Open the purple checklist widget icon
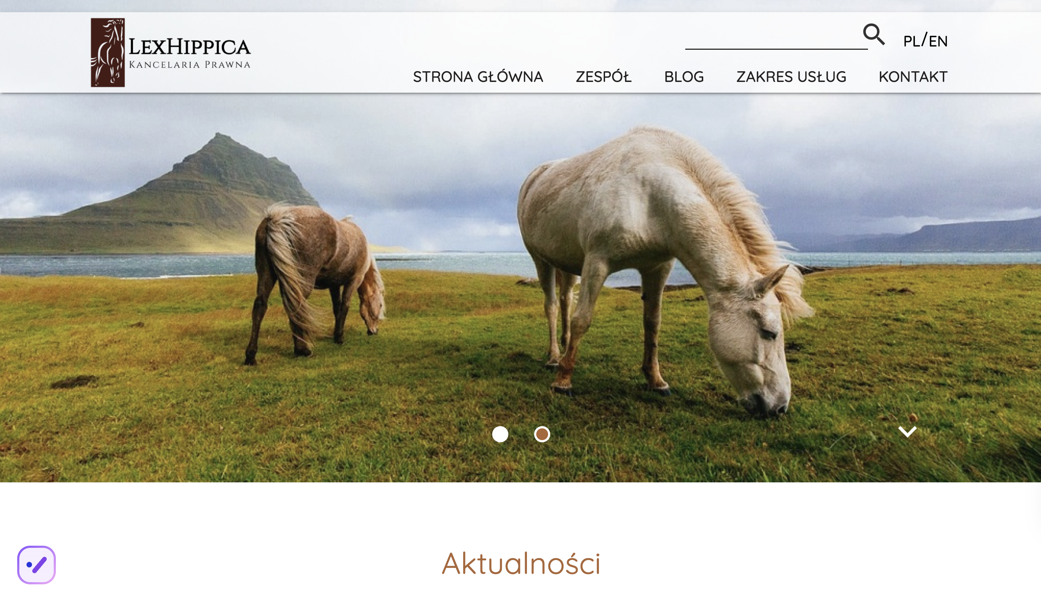 [36, 565]
